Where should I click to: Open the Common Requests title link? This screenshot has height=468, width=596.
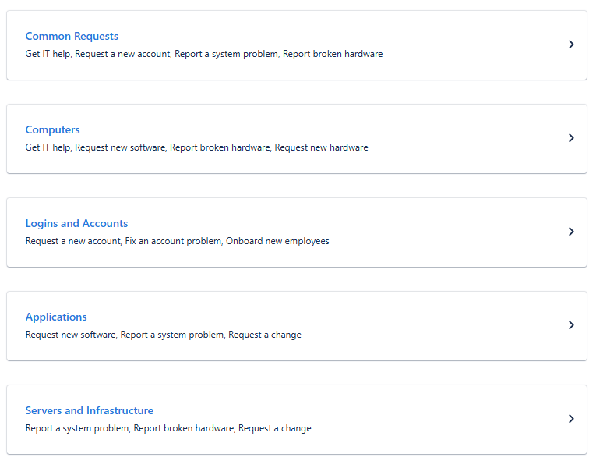pos(72,36)
